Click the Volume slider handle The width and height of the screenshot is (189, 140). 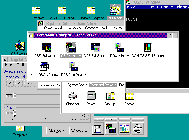click(x=14, y=113)
